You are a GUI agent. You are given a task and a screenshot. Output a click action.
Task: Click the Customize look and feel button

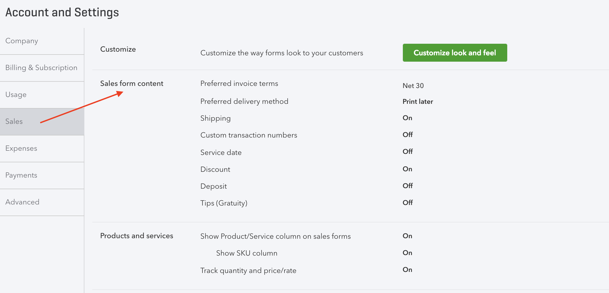point(455,53)
